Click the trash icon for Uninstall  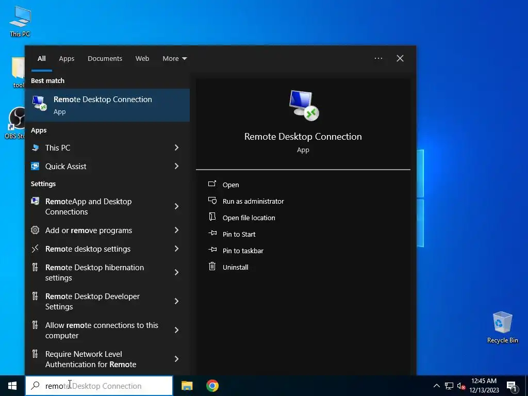click(212, 267)
